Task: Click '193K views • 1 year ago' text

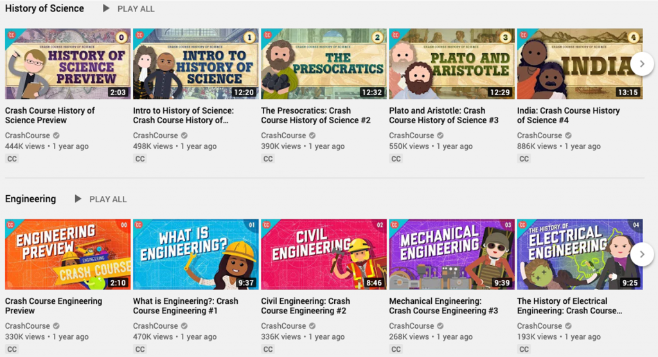Action: click(x=558, y=337)
